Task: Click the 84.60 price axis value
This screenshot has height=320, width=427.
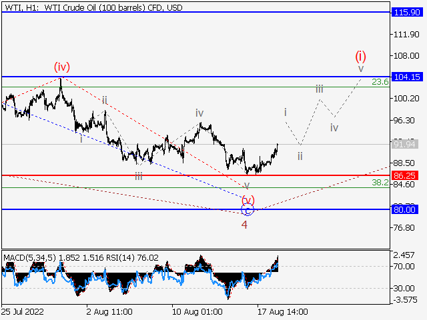Action: [x=404, y=185]
